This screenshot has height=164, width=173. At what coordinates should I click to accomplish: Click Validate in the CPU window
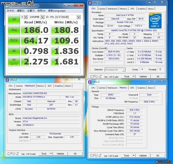[x=143, y=77]
